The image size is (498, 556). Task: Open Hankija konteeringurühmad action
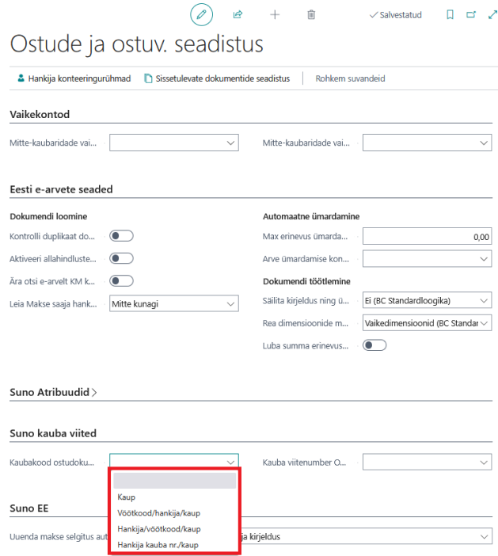point(74,78)
